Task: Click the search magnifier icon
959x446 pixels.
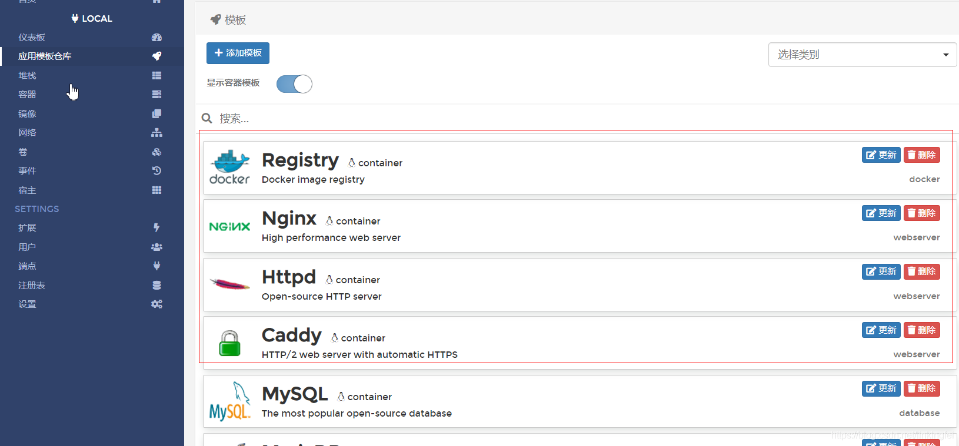Action: [207, 118]
